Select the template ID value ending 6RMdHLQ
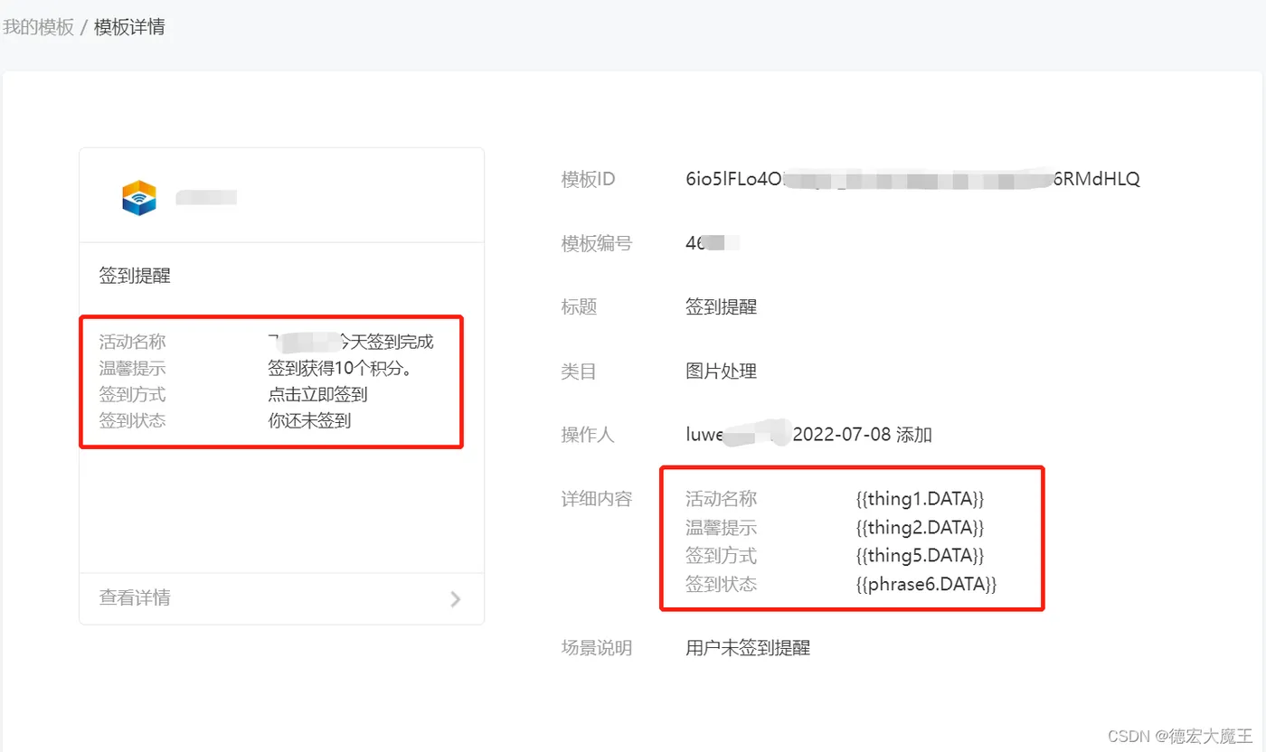This screenshot has width=1266, height=752. [912, 179]
